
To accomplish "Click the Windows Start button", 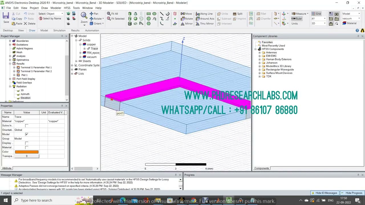I will coord(5,200).
